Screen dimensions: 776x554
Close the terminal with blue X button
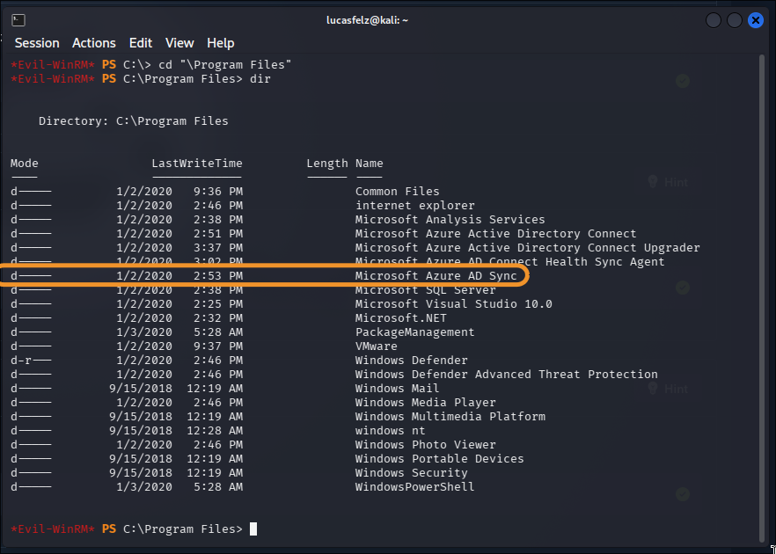pos(755,20)
